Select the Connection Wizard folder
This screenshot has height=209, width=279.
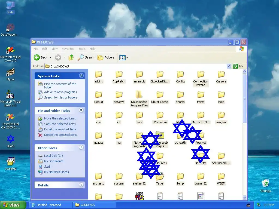coord(201,79)
